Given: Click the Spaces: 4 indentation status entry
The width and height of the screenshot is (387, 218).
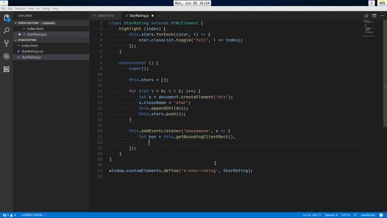Looking at the screenshot, I should [x=331, y=215].
